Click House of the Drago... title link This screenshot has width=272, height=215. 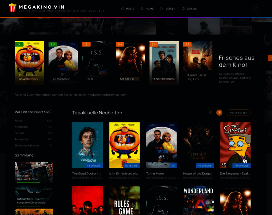(198, 173)
